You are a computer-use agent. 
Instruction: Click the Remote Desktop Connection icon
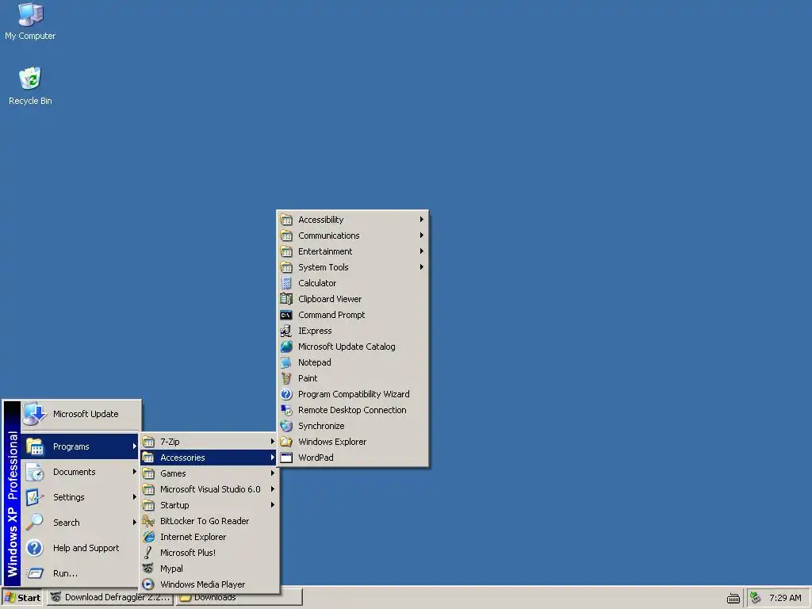coord(286,410)
